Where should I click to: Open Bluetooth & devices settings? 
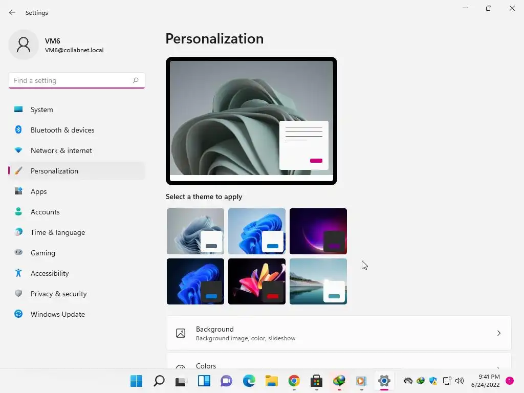[x=77, y=130]
